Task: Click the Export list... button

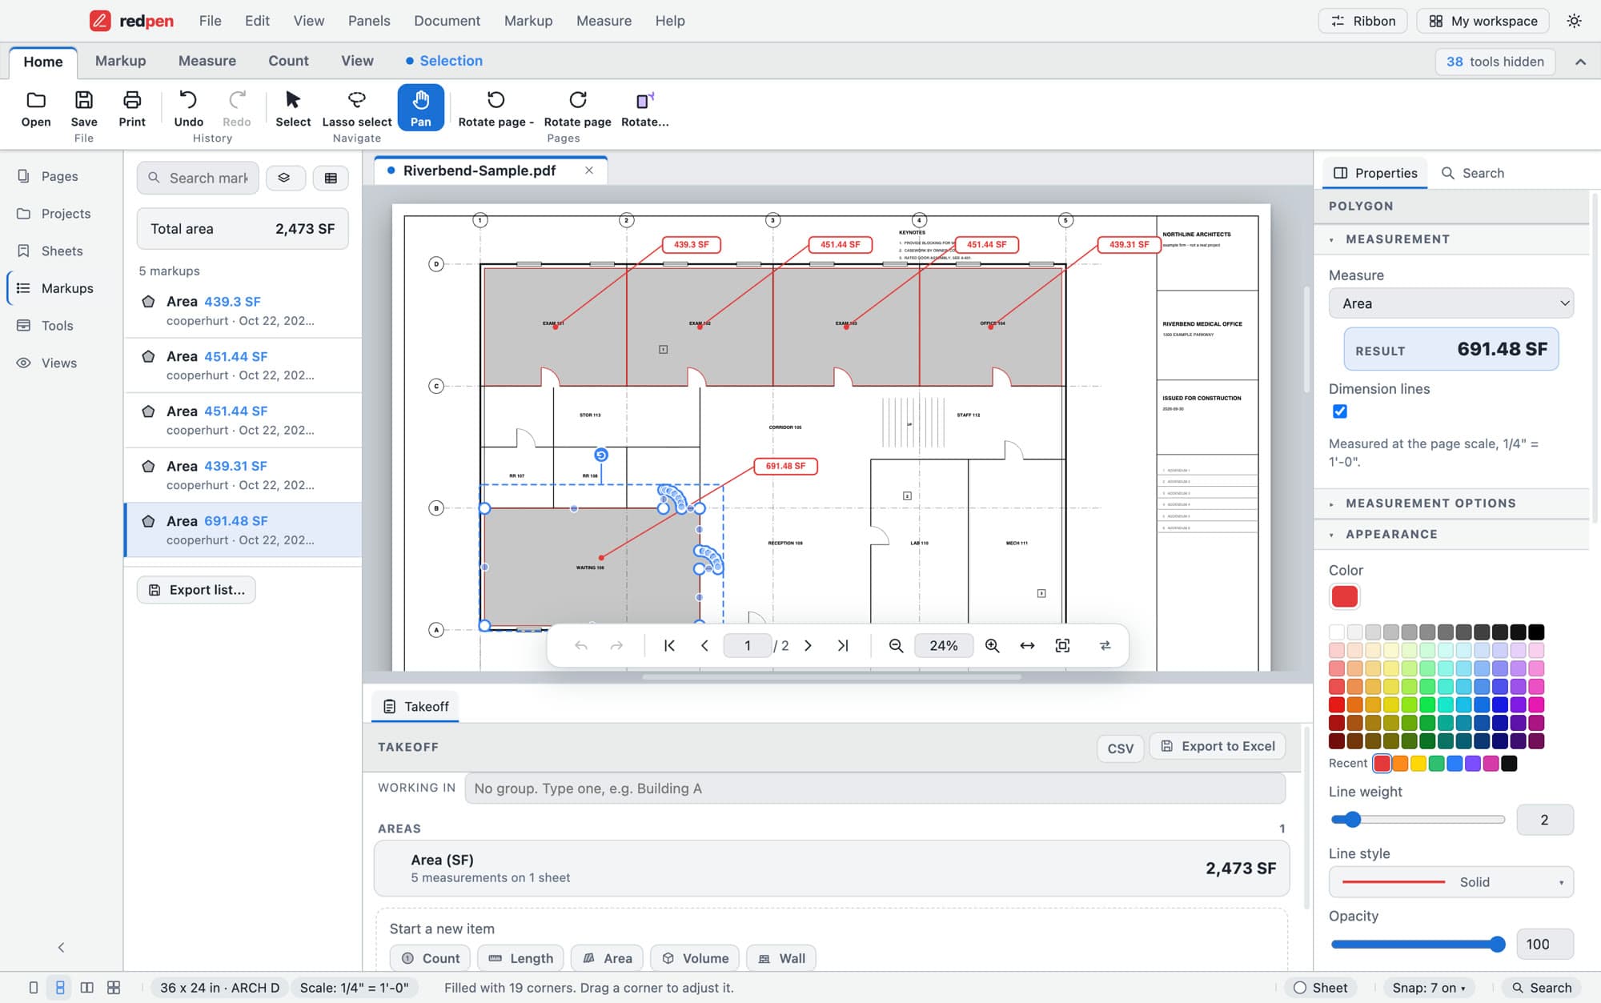Action: coord(196,590)
